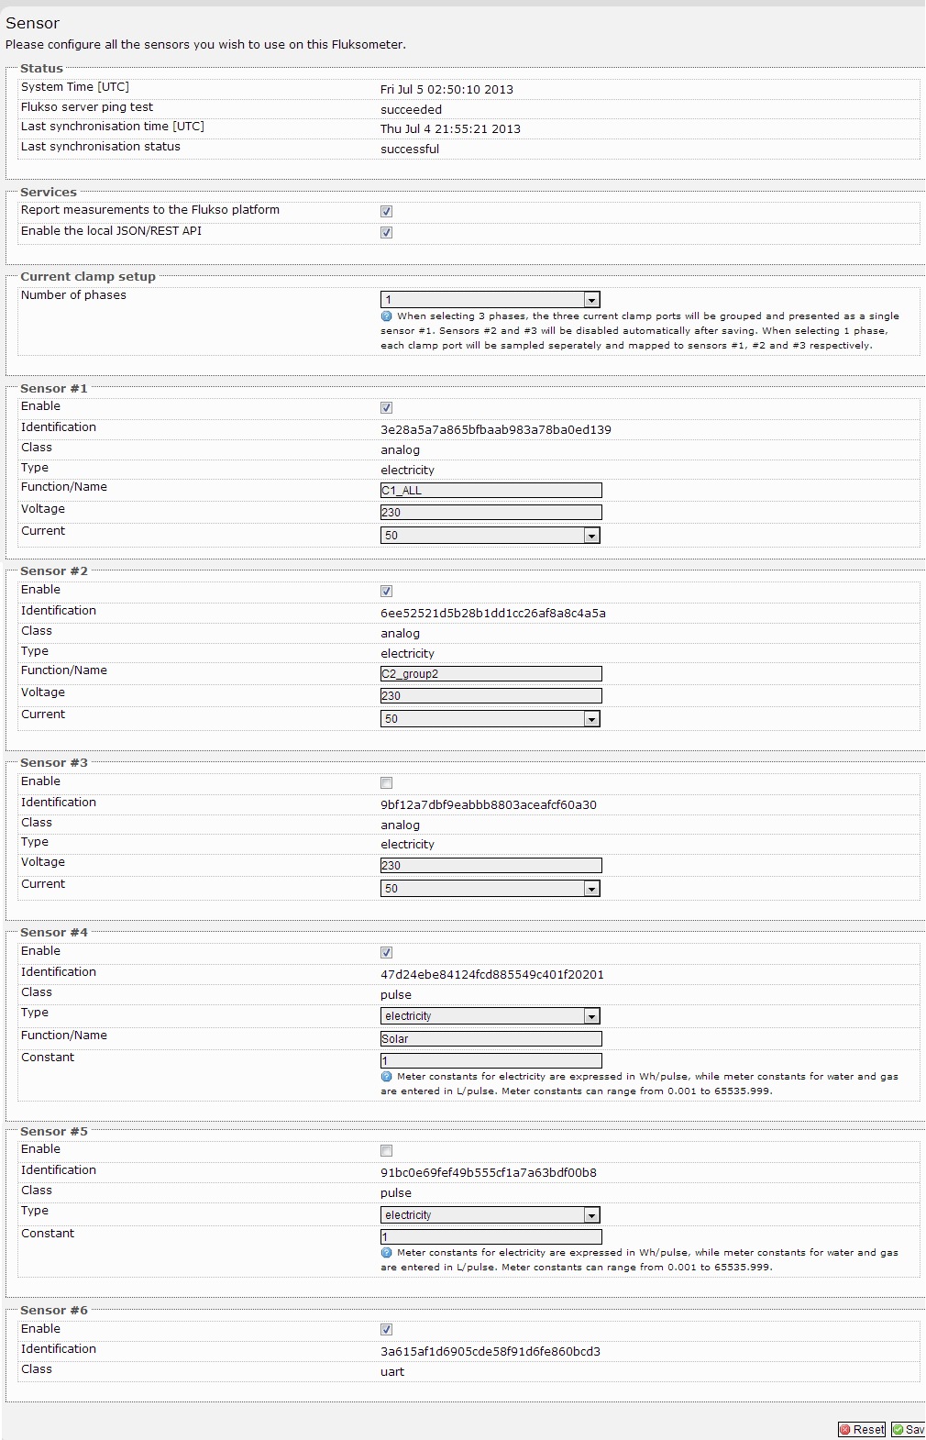
Task: Click the info icon below Sensor #5 Constant
Action: click(x=386, y=1253)
